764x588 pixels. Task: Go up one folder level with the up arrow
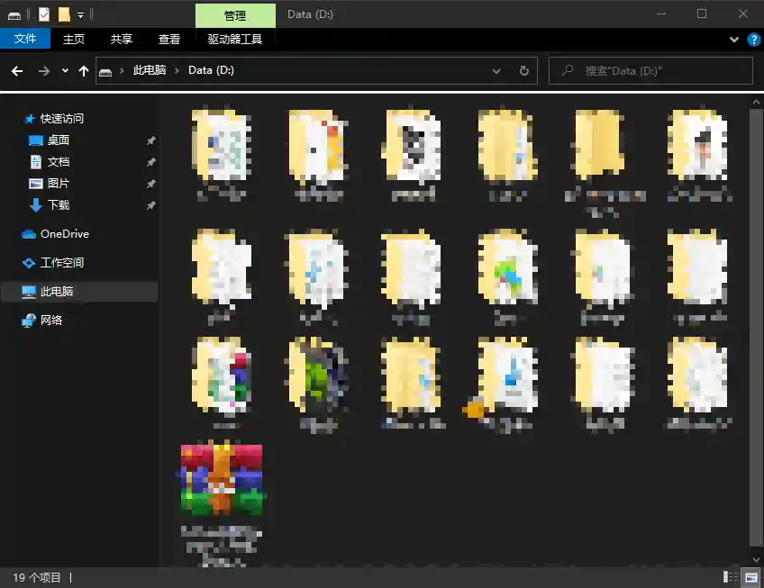84,71
